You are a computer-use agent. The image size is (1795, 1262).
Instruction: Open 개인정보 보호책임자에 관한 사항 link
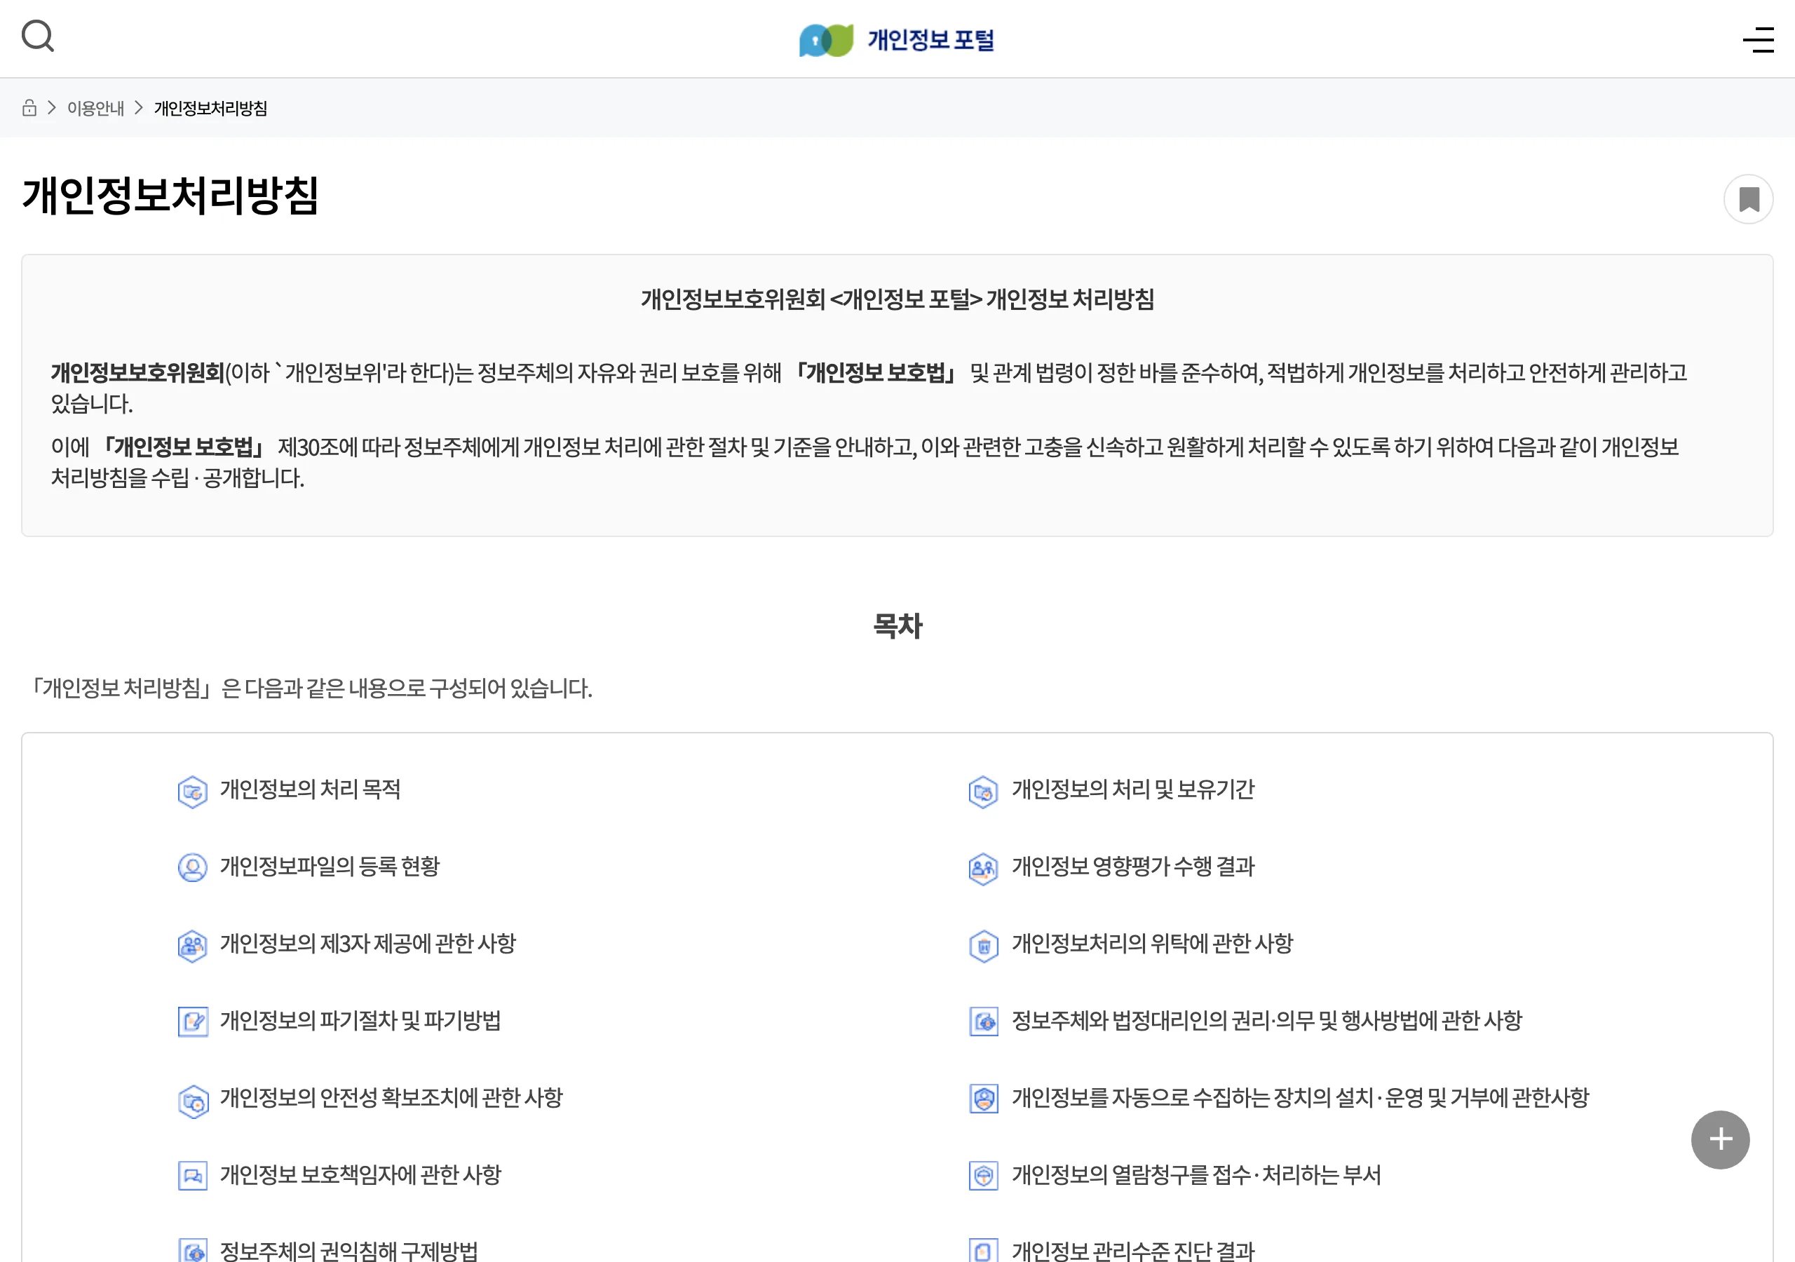[360, 1174]
